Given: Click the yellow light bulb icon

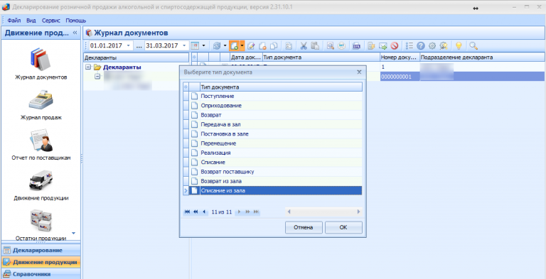Looking at the screenshot, I should pos(459,45).
